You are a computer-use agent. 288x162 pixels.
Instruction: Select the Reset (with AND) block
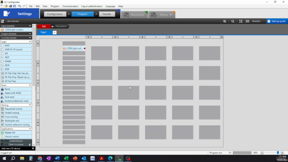point(16,93)
